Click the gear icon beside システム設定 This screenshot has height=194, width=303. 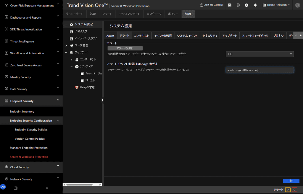click(x=72, y=25)
